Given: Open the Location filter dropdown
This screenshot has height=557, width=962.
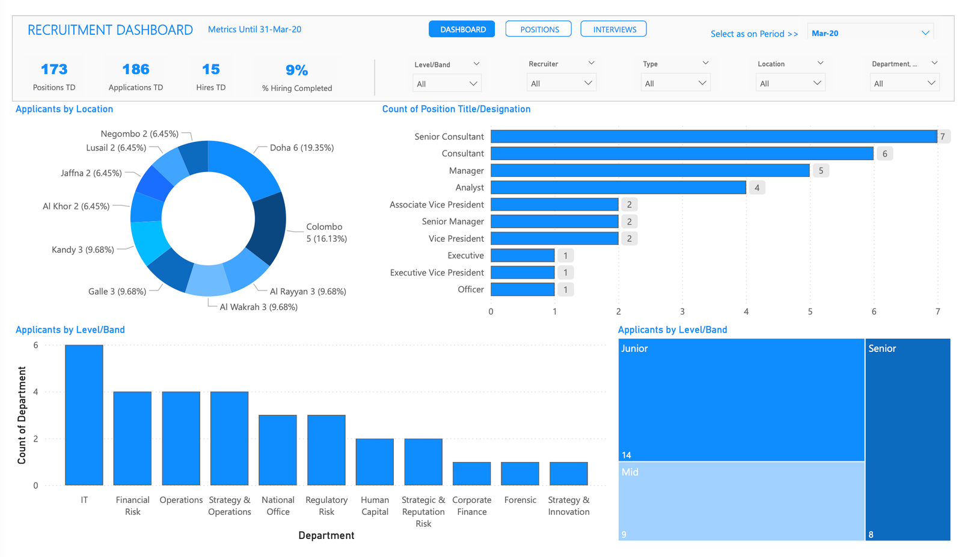Looking at the screenshot, I should tap(789, 82).
